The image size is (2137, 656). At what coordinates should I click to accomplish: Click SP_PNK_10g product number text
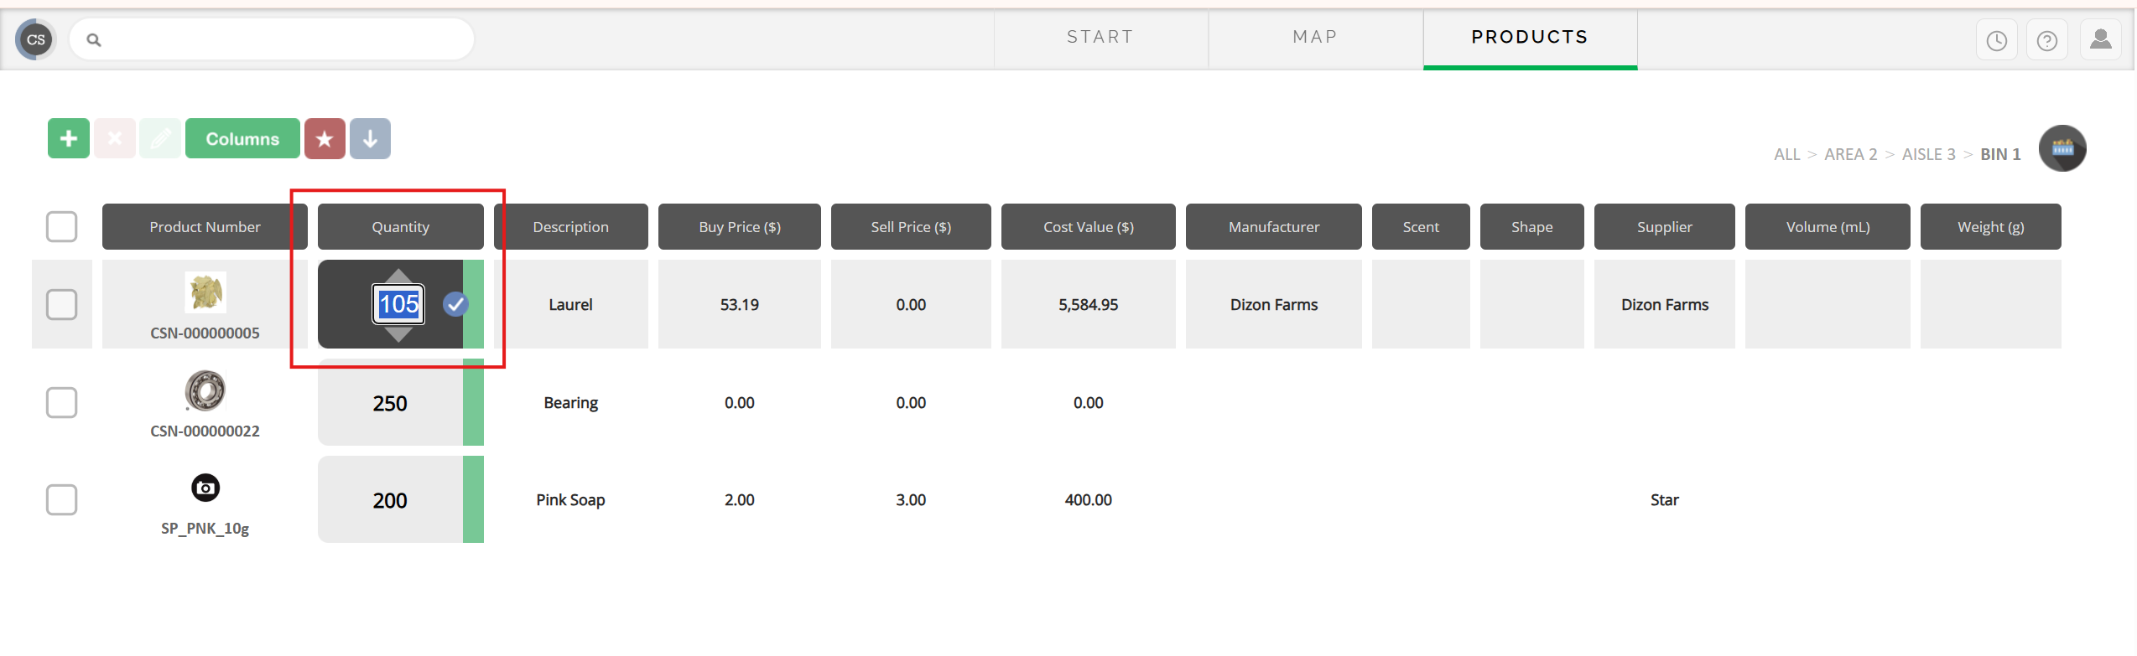coord(205,529)
